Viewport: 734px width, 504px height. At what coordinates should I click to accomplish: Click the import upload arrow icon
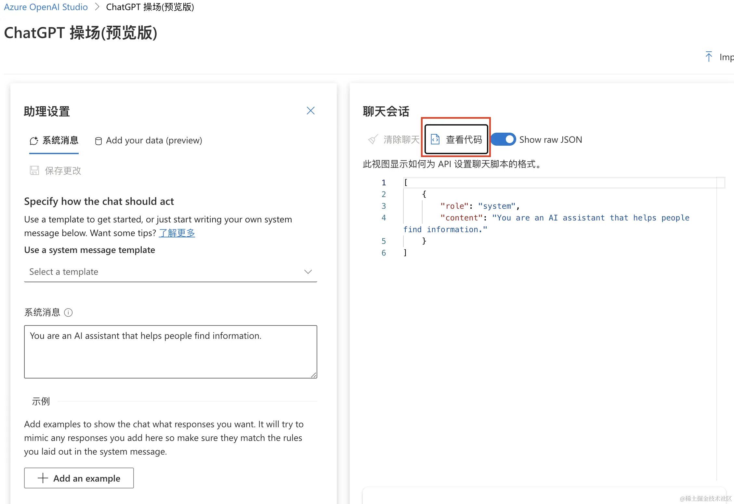pyautogui.click(x=709, y=57)
